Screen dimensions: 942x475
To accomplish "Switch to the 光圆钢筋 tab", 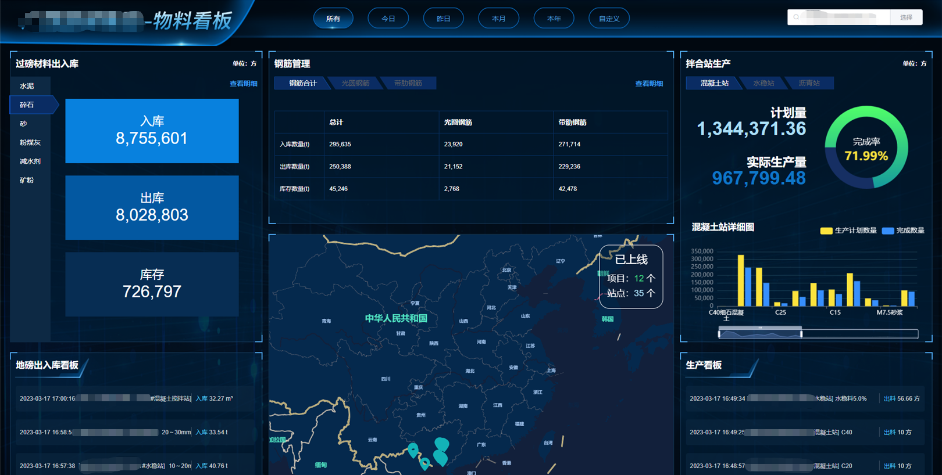I will (355, 83).
